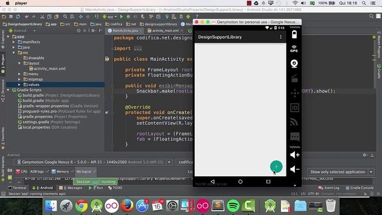This screenshot has height=215, width=382.
Task: Open the Android project view dropdown
Action: pyautogui.click(x=23, y=30)
